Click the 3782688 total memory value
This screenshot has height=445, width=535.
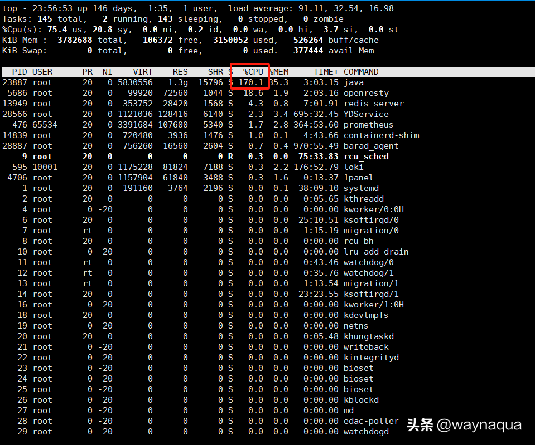[x=75, y=40]
